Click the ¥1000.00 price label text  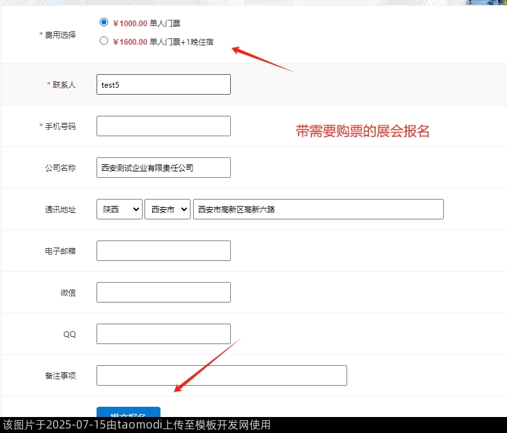pyautogui.click(x=130, y=24)
